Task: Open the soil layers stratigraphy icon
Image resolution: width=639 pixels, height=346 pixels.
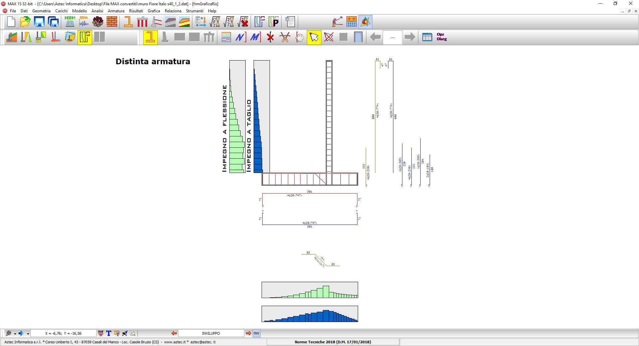Action: (184, 22)
